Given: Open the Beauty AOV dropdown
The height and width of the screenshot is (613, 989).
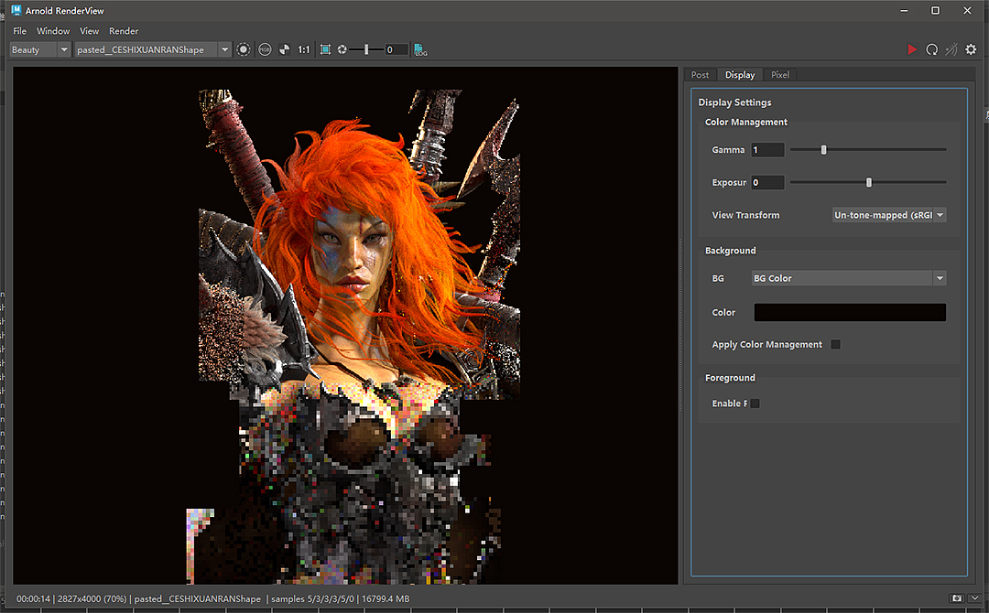Looking at the screenshot, I should 39,49.
